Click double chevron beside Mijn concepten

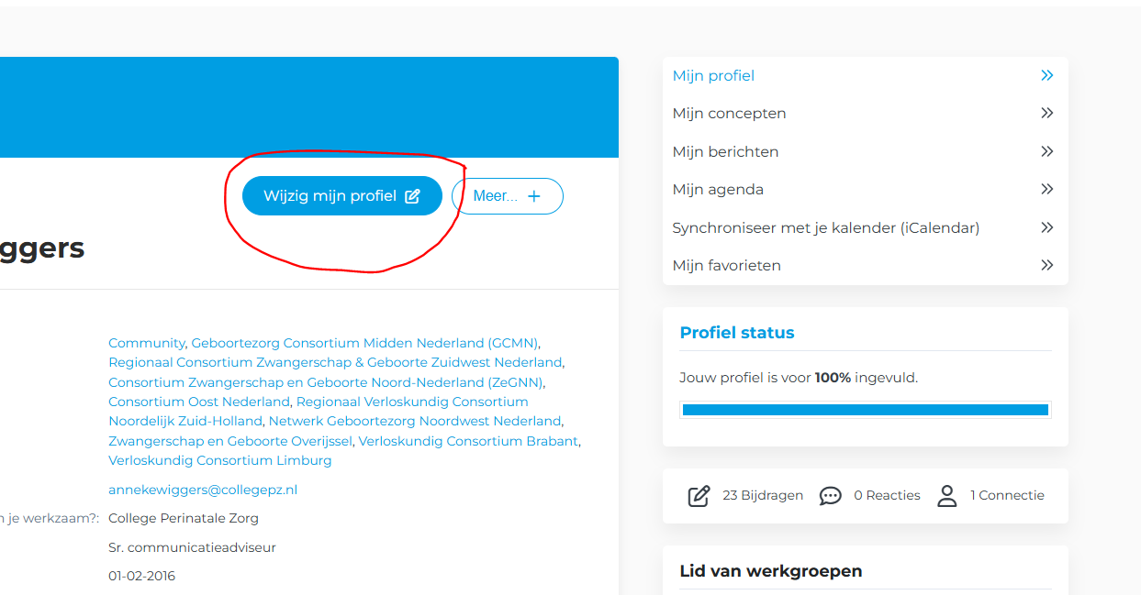point(1046,114)
